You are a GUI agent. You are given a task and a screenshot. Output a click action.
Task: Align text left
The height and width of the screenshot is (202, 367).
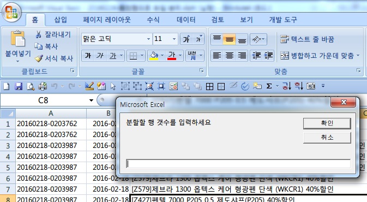[x=217, y=56]
